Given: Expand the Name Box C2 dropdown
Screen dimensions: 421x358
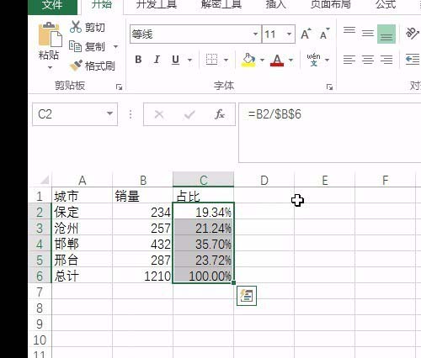Looking at the screenshot, I should coord(109,113).
